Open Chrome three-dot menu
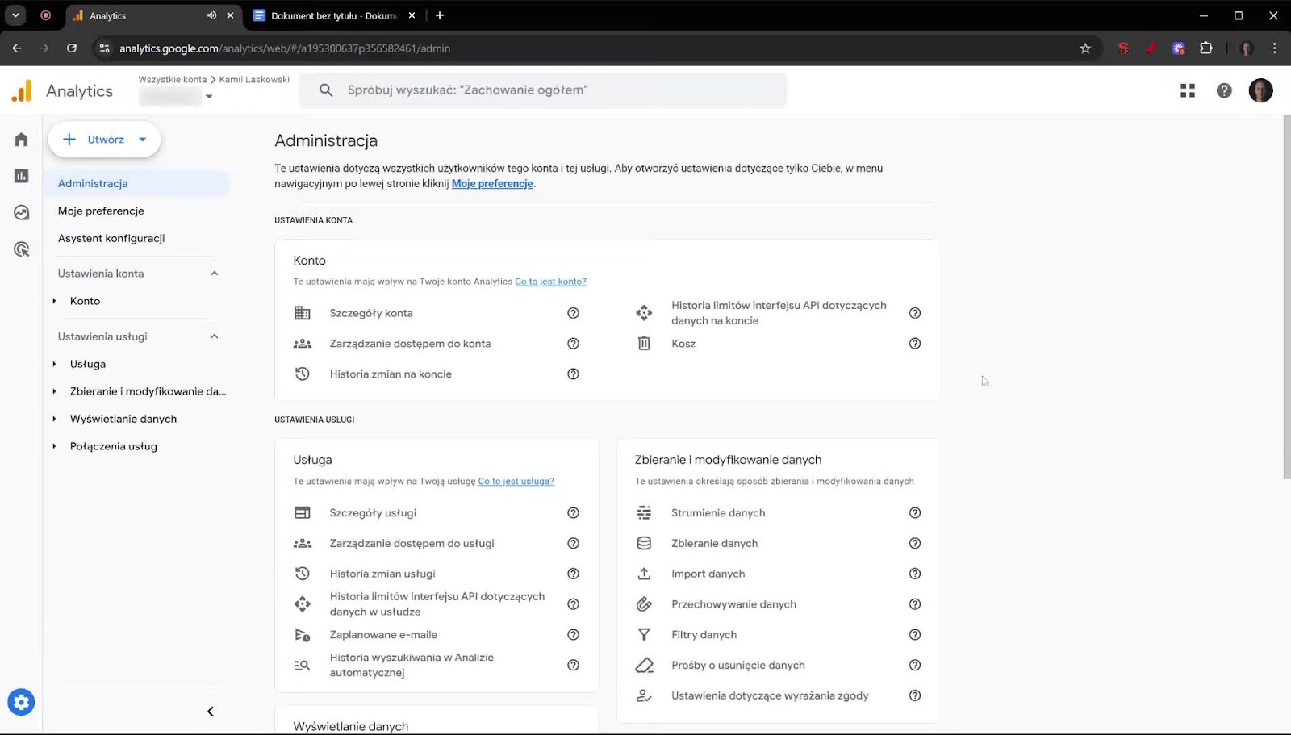Screen dimensions: 1291x735 [x=1274, y=48]
